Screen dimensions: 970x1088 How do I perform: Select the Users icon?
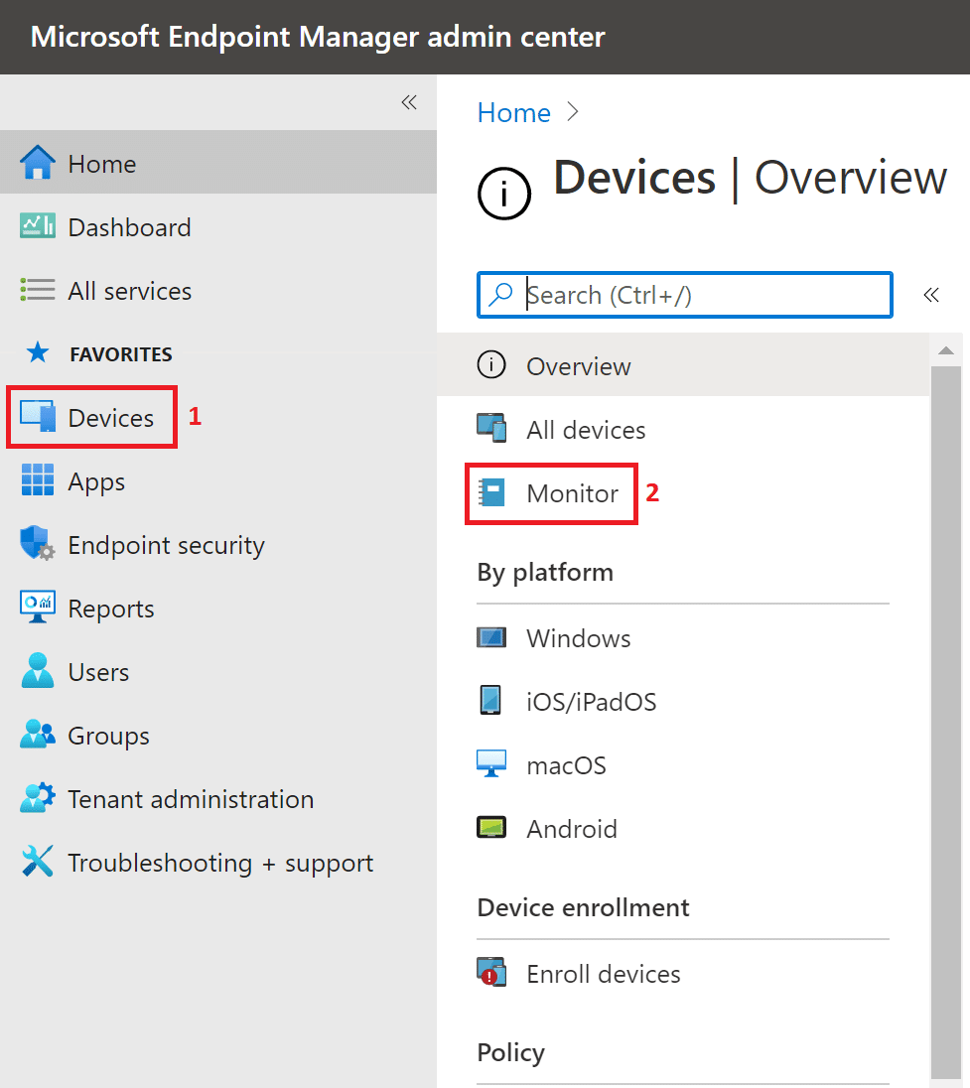click(x=37, y=671)
